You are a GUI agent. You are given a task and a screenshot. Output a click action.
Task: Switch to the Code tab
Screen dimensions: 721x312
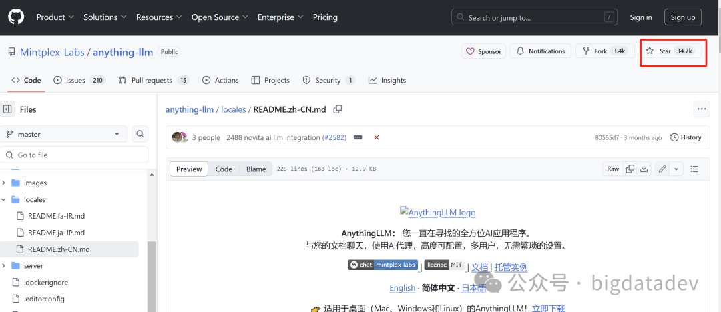tap(26, 80)
